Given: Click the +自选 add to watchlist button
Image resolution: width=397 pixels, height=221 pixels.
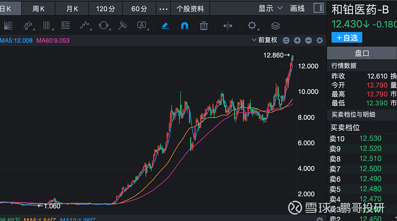Looking at the screenshot, I should pos(346,38).
